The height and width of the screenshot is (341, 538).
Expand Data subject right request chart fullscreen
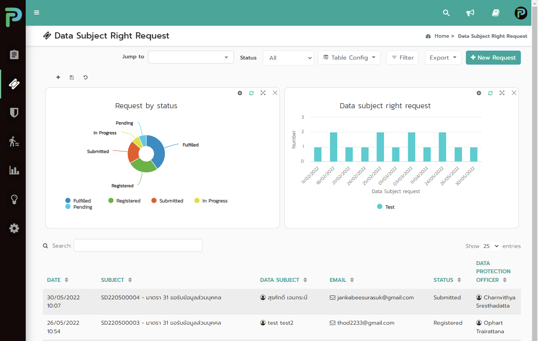(502, 93)
